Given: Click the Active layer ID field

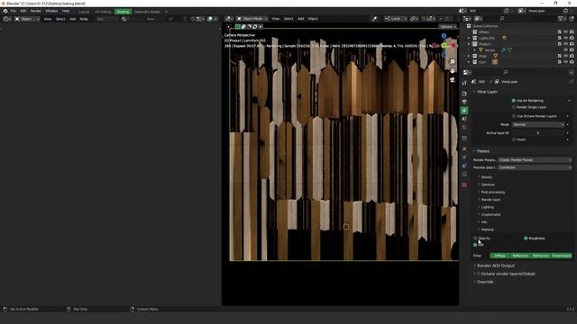Looking at the screenshot, I should point(538,133).
